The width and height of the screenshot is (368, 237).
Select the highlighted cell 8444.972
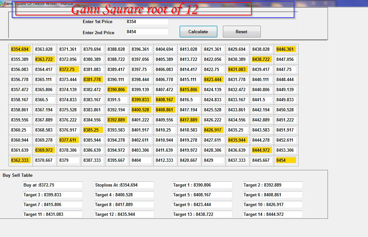point(261,150)
